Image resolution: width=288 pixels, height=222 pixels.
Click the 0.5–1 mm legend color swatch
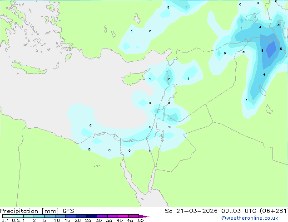[18, 216]
